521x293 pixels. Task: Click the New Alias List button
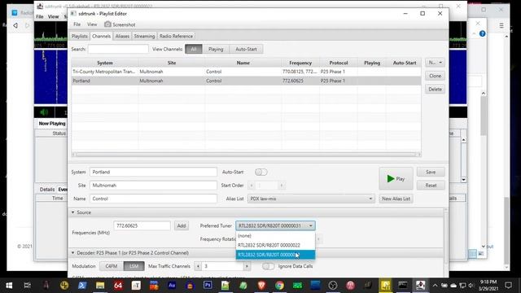(396, 199)
